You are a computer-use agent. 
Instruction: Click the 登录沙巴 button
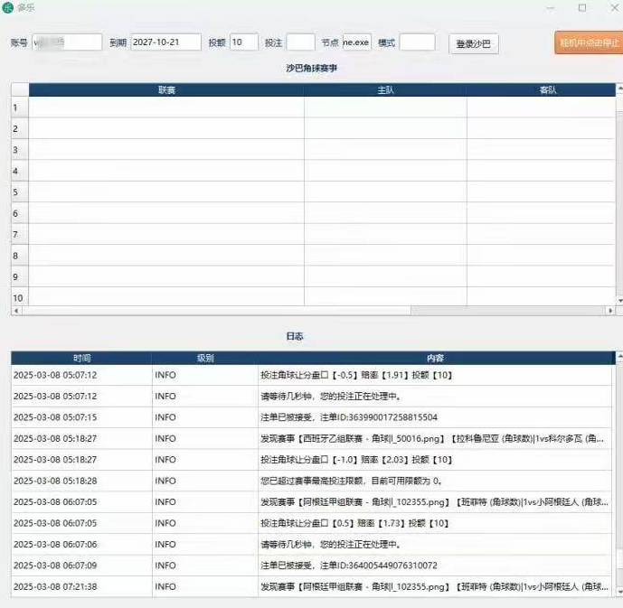coord(473,44)
